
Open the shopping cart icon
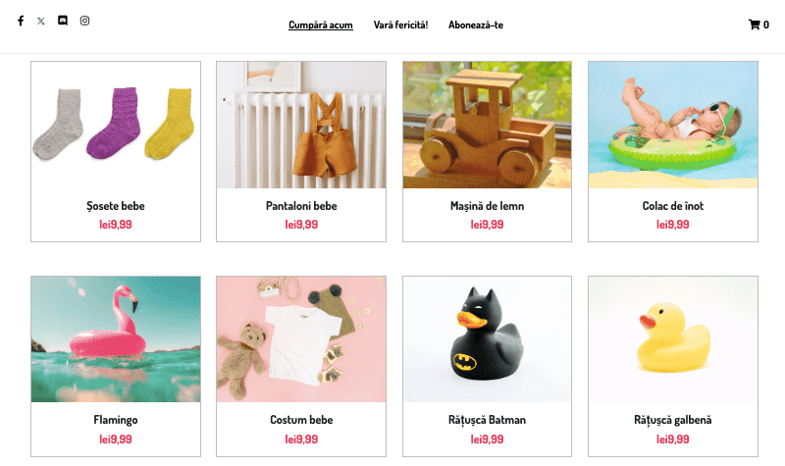click(x=754, y=25)
